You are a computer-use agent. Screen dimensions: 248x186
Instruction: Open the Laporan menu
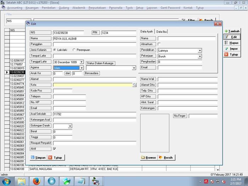tap(152, 7)
